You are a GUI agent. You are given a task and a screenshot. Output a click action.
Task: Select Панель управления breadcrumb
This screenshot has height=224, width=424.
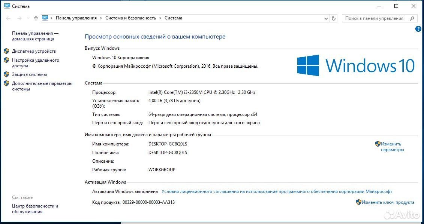coord(76,18)
